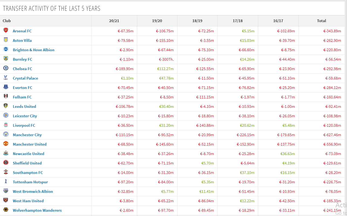This screenshot has width=347, height=216.
Task: Click the Leeds United crest icon
Action: click(x=6, y=106)
